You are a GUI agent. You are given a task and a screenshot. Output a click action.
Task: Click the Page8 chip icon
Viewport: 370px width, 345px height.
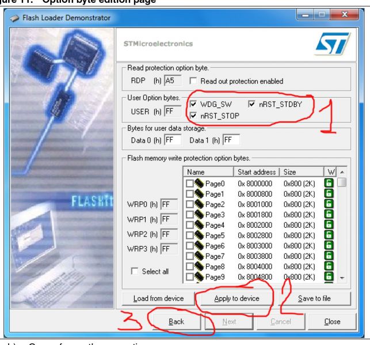[x=199, y=266]
